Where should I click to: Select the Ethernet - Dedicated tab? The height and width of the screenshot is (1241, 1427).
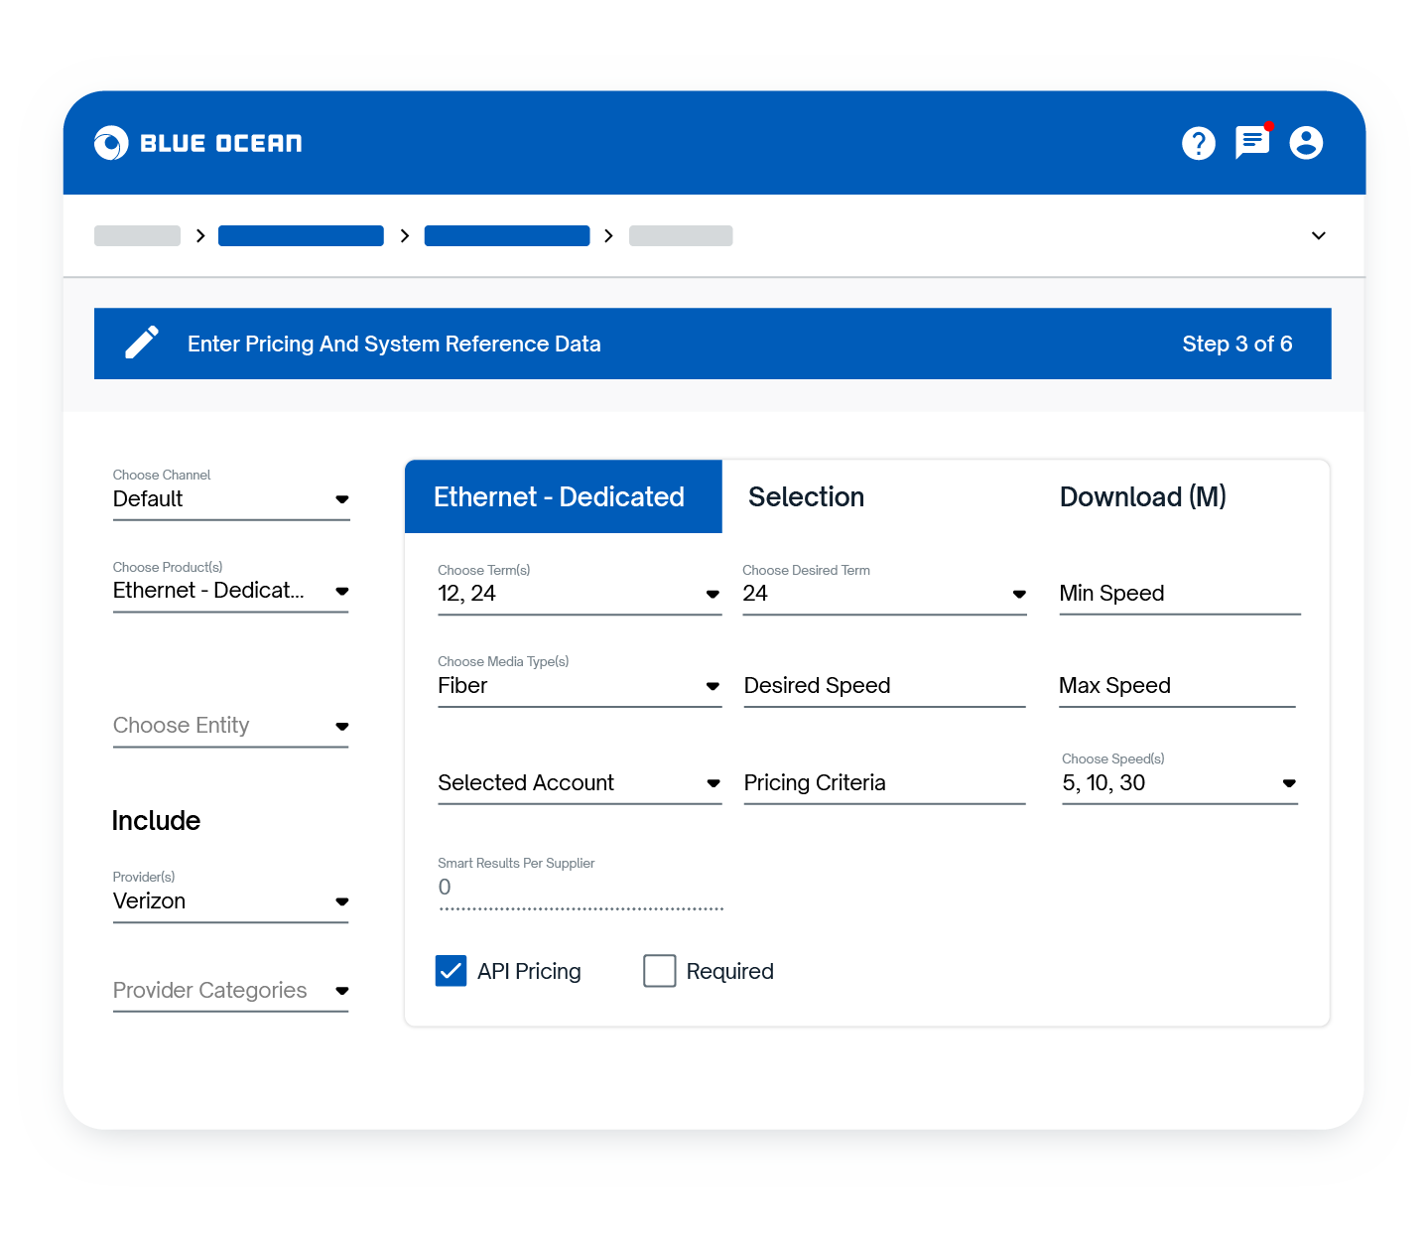(562, 496)
